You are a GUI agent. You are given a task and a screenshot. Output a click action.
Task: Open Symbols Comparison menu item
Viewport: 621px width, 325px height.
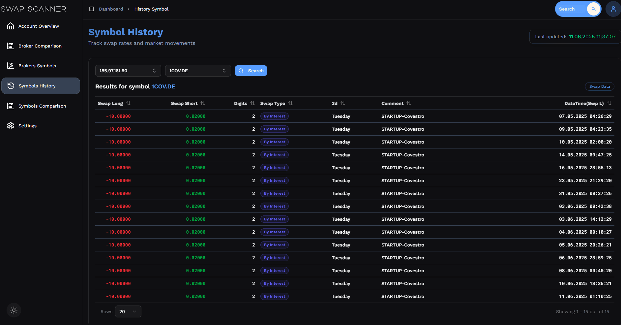(x=42, y=106)
